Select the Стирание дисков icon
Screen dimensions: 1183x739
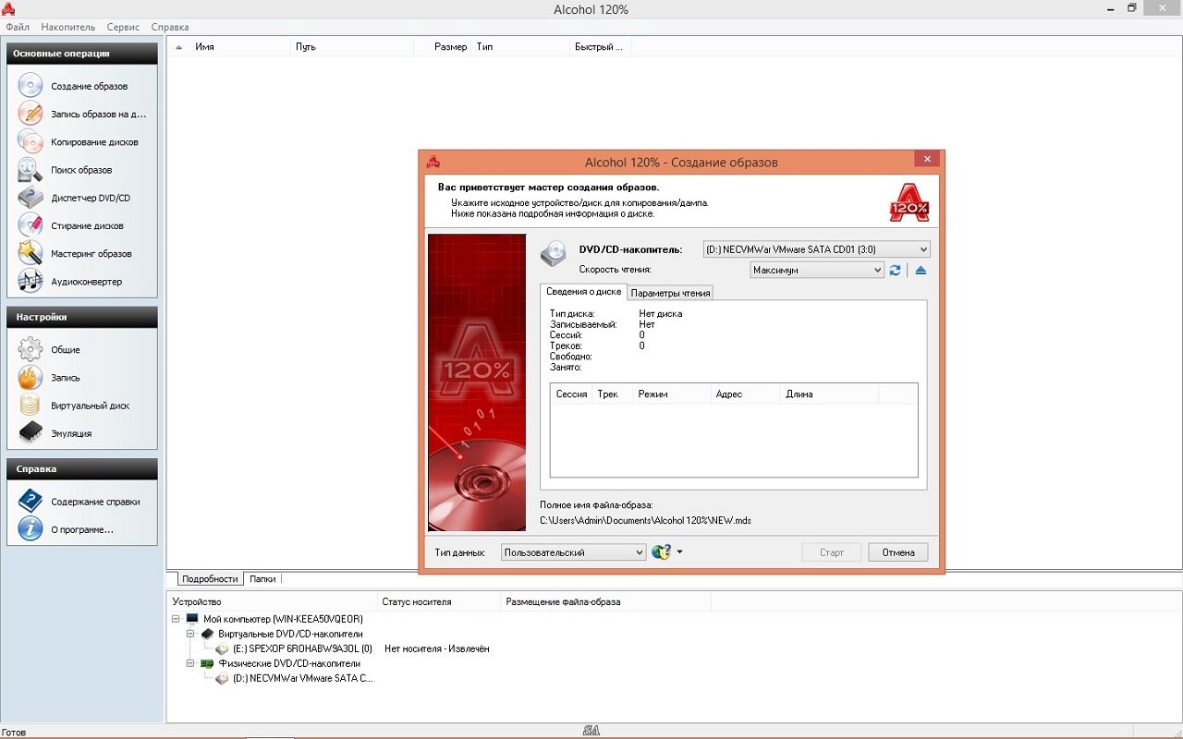pos(30,225)
